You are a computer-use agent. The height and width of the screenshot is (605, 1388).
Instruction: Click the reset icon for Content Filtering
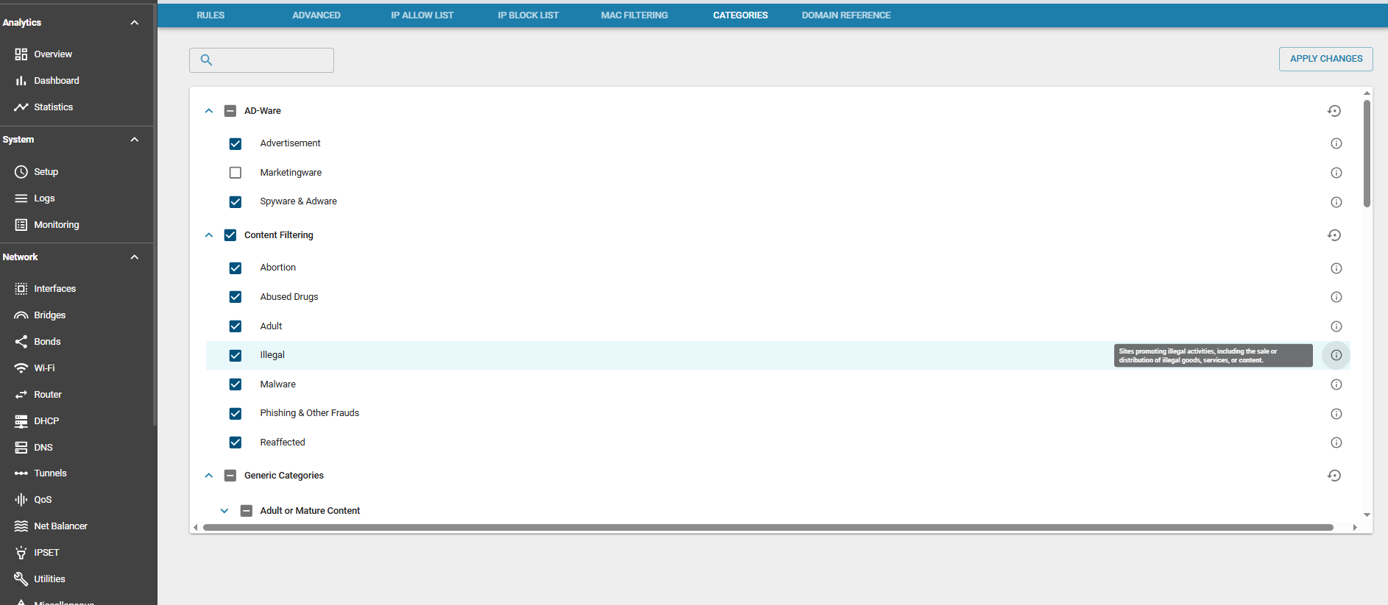pos(1334,235)
